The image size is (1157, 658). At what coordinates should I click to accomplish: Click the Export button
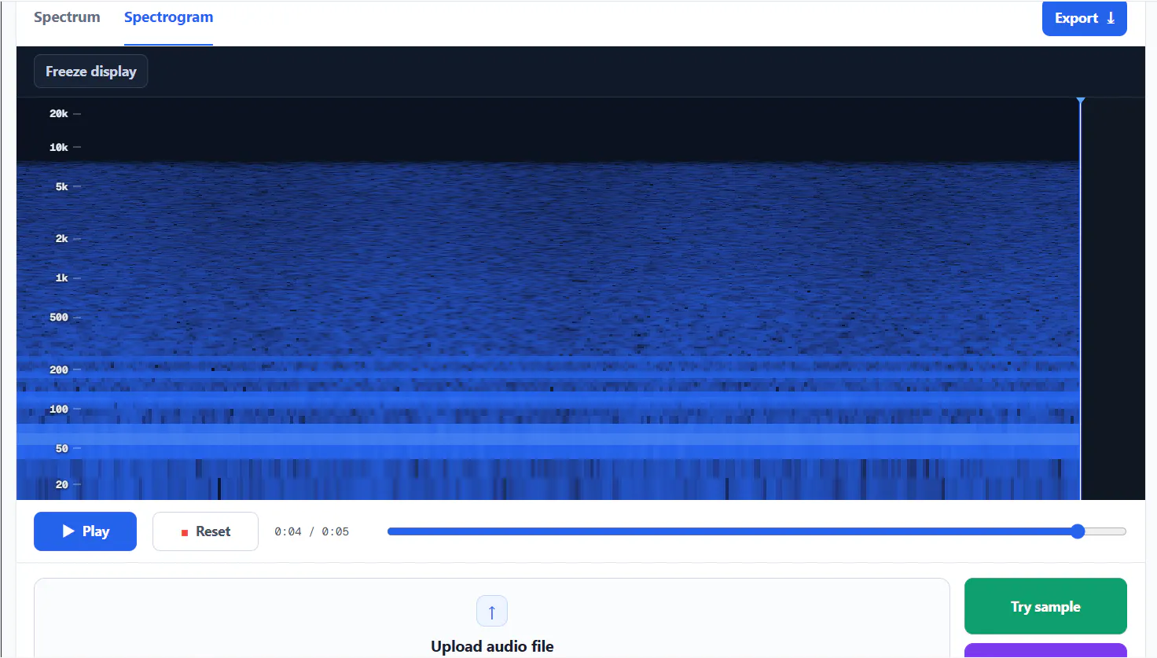pos(1084,18)
